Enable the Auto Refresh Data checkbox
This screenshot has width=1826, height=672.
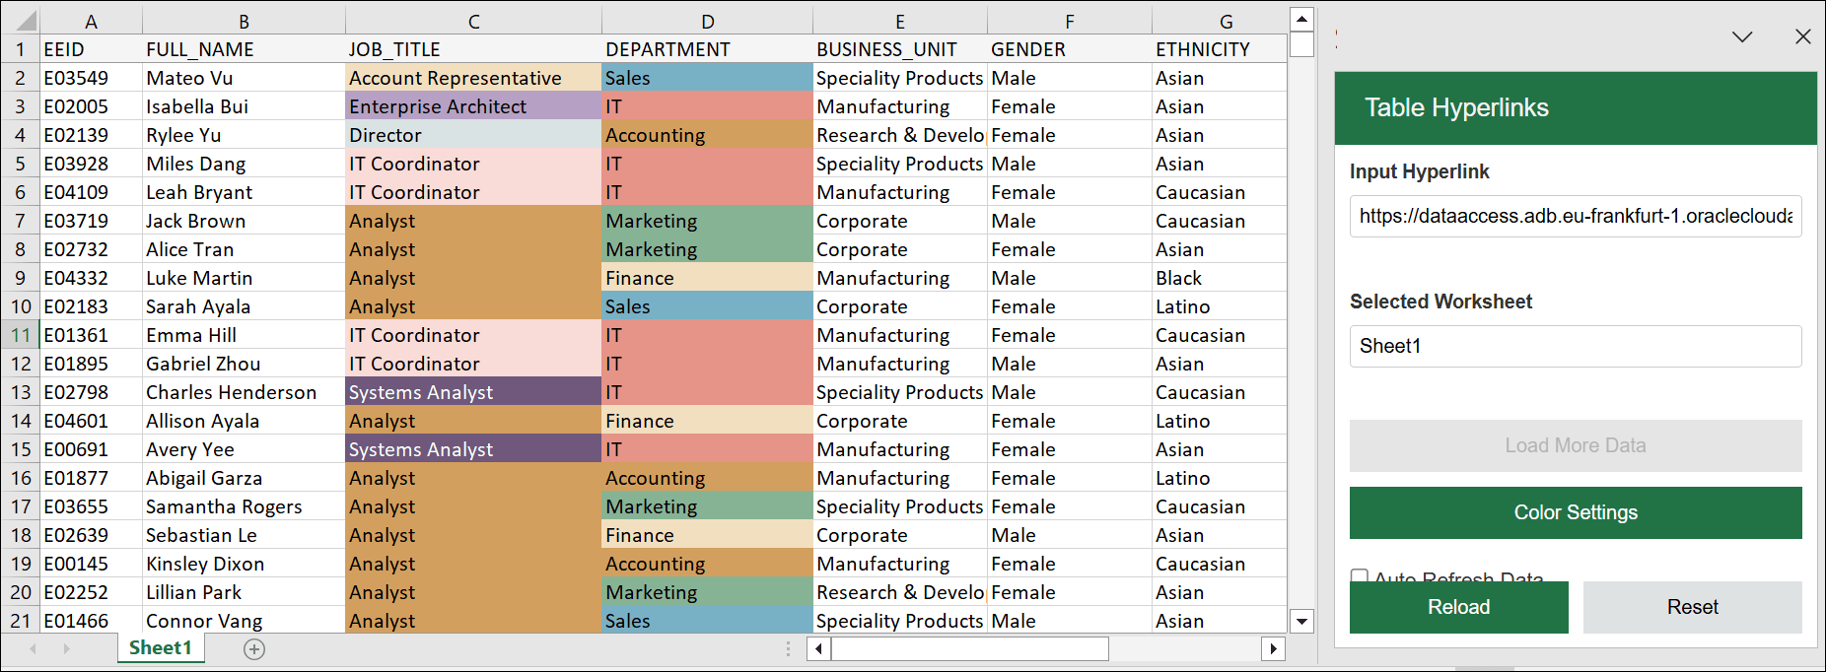1360,575
